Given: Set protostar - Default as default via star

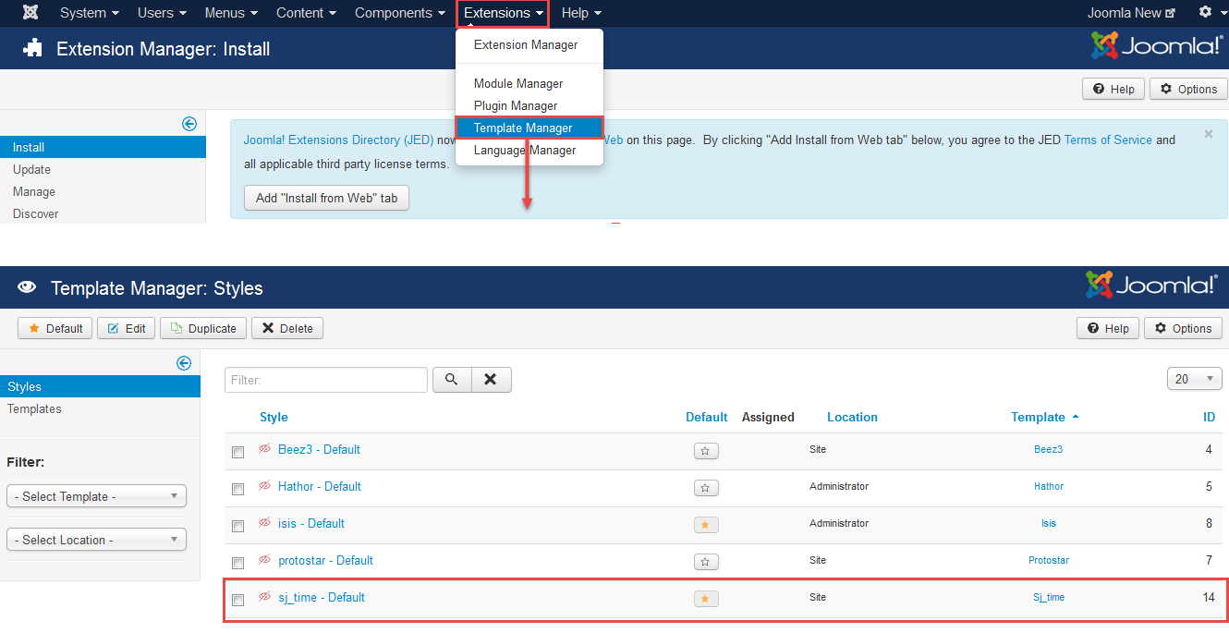Looking at the screenshot, I should coord(706,562).
